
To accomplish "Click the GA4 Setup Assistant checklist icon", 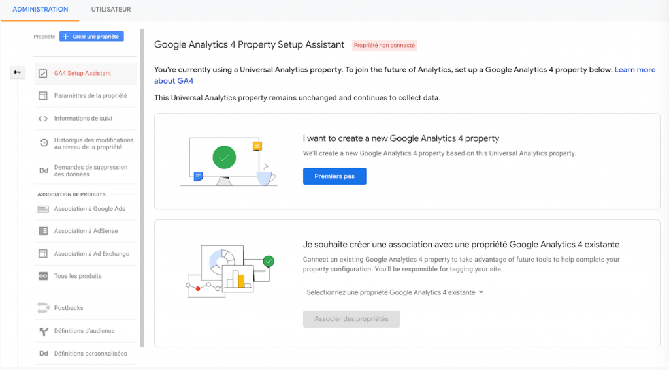I will pos(43,73).
